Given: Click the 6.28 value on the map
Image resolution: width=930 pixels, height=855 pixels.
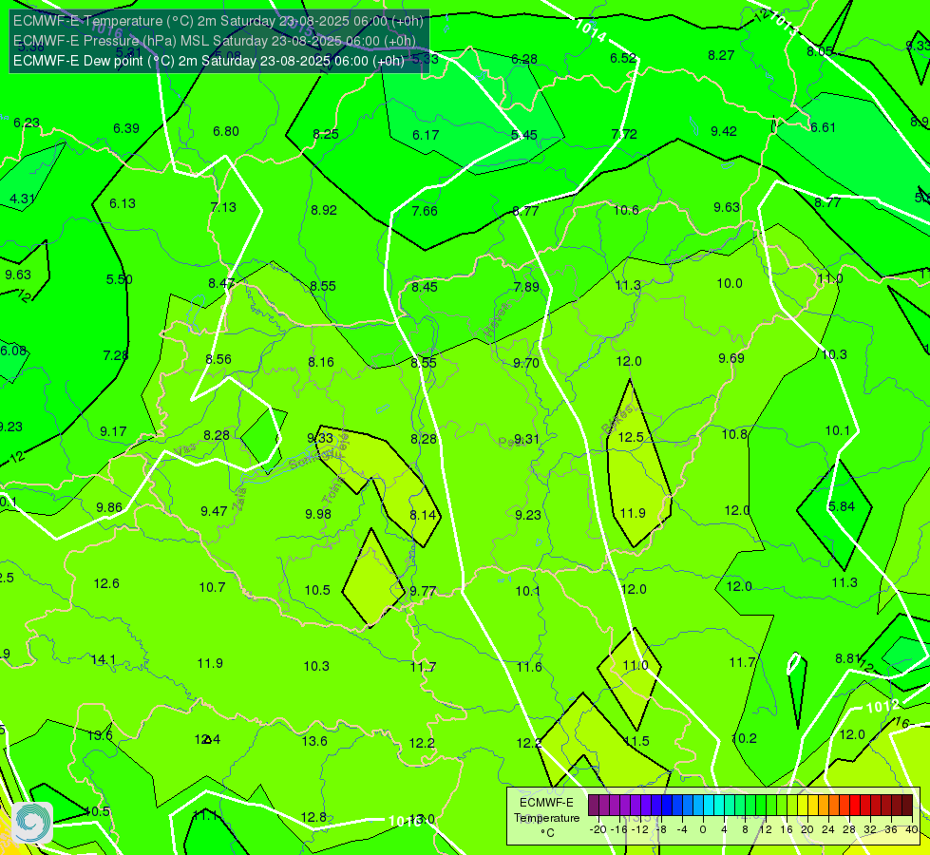Looking at the screenshot, I should (524, 59).
